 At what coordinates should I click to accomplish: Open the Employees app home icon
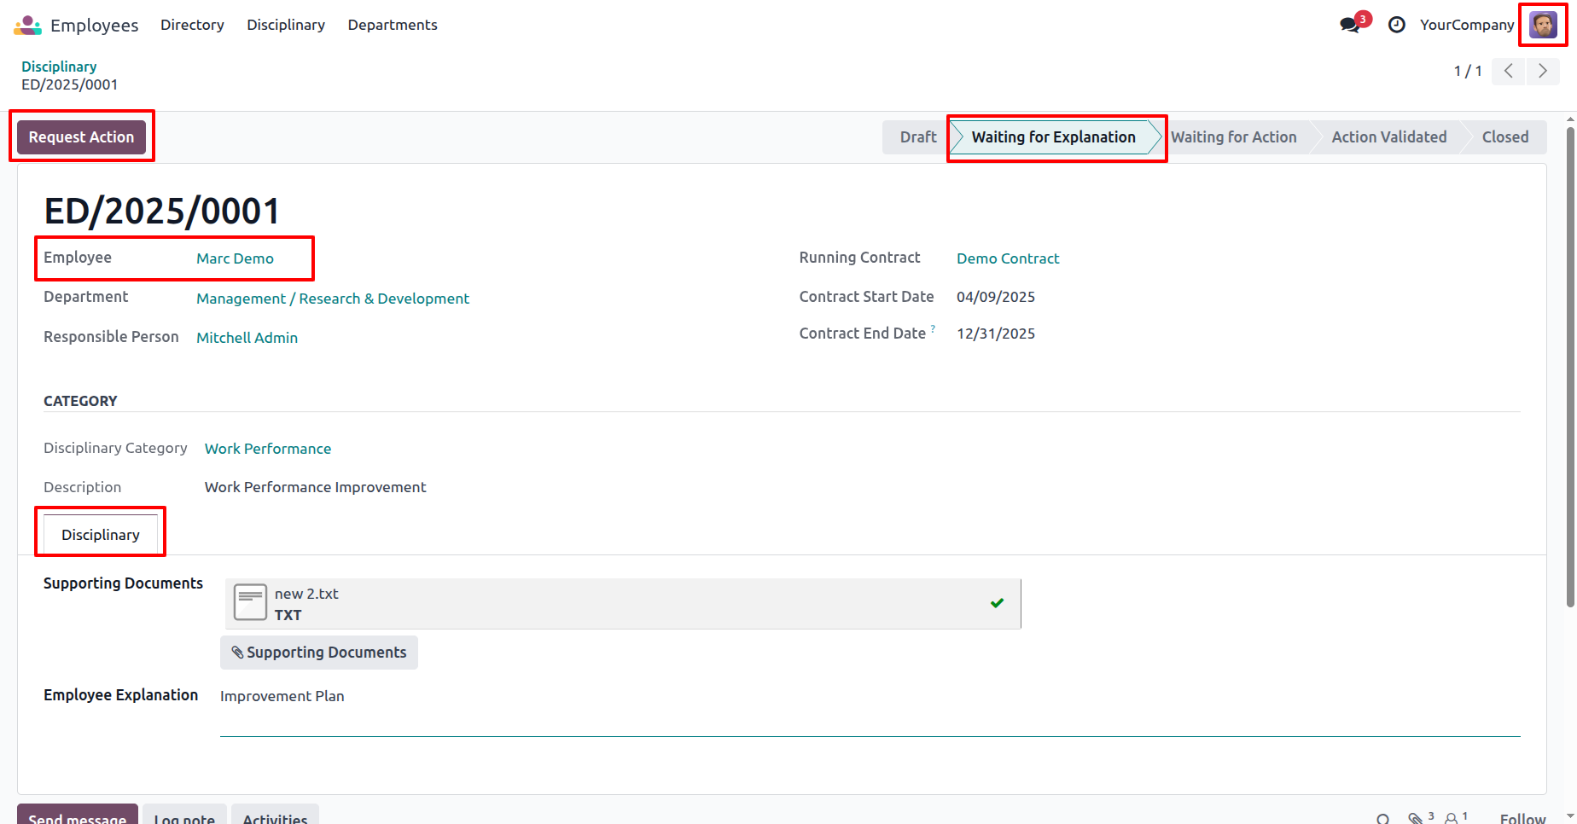tap(27, 25)
